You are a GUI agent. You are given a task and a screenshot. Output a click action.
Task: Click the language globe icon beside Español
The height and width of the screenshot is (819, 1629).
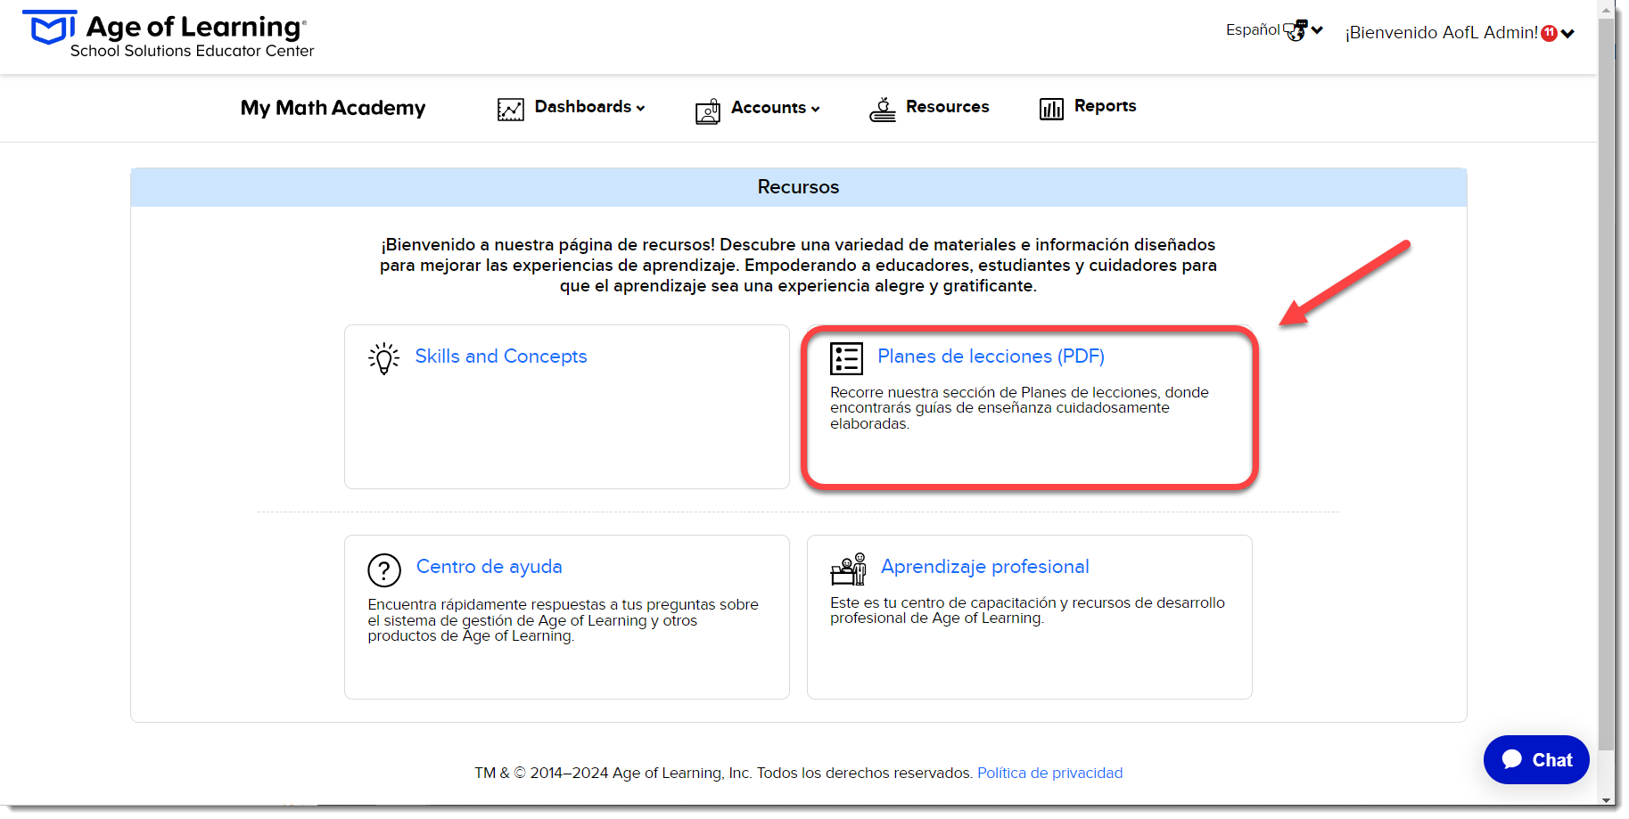(x=1296, y=30)
